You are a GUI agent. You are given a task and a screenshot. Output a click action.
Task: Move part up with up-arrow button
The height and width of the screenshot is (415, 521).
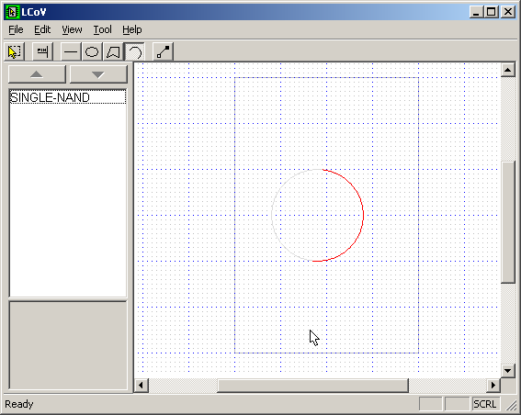pos(37,74)
